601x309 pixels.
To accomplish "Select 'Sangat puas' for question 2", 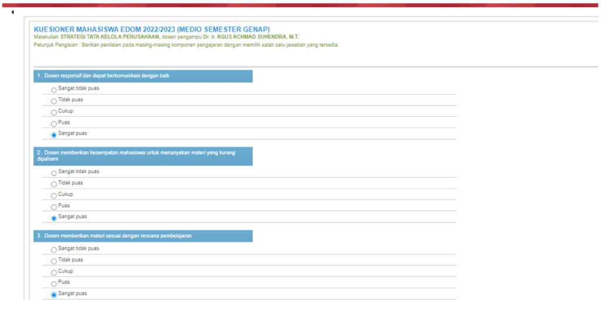I will (x=54, y=219).
